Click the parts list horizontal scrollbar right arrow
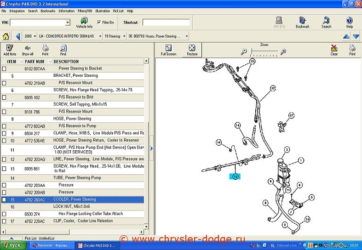This screenshot has width=362, height=250. 141,232
